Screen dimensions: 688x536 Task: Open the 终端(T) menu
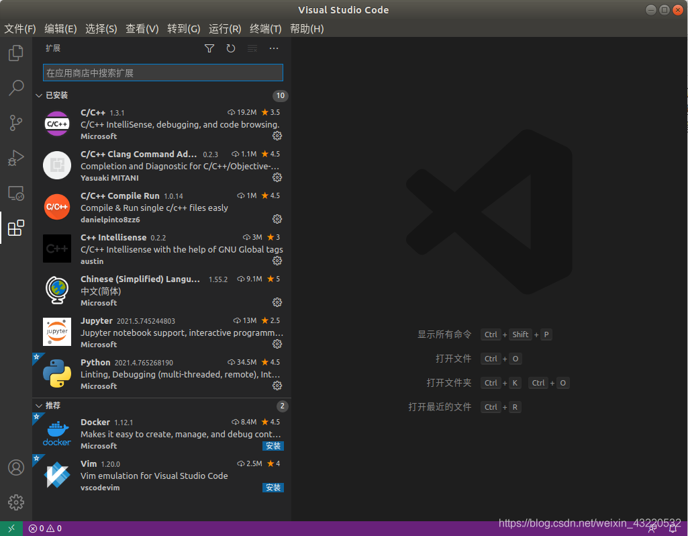click(x=265, y=29)
